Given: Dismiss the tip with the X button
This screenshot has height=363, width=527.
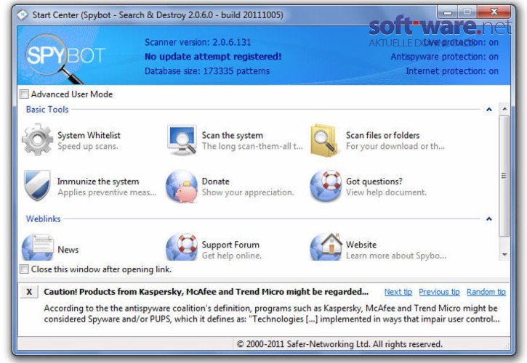Looking at the screenshot, I should (x=29, y=292).
